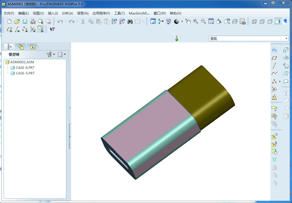This screenshot has height=203, width=292.
Task: Click the spin center icon
Action: pos(161,21)
